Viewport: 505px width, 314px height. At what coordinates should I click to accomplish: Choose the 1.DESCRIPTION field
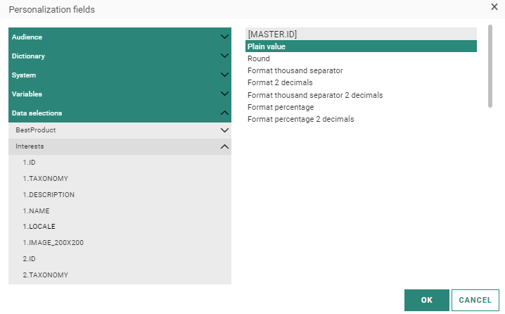(x=48, y=195)
